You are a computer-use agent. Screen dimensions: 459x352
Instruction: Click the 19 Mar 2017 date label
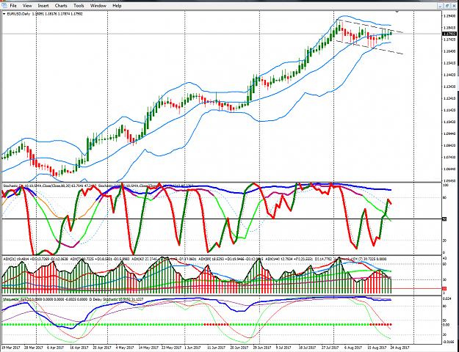[x=10, y=348]
